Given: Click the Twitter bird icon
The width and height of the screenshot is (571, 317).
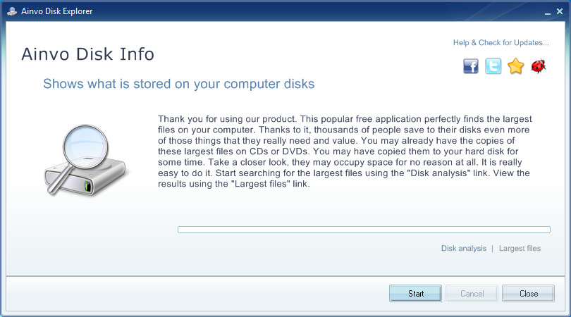Looking at the screenshot, I should tap(493, 67).
